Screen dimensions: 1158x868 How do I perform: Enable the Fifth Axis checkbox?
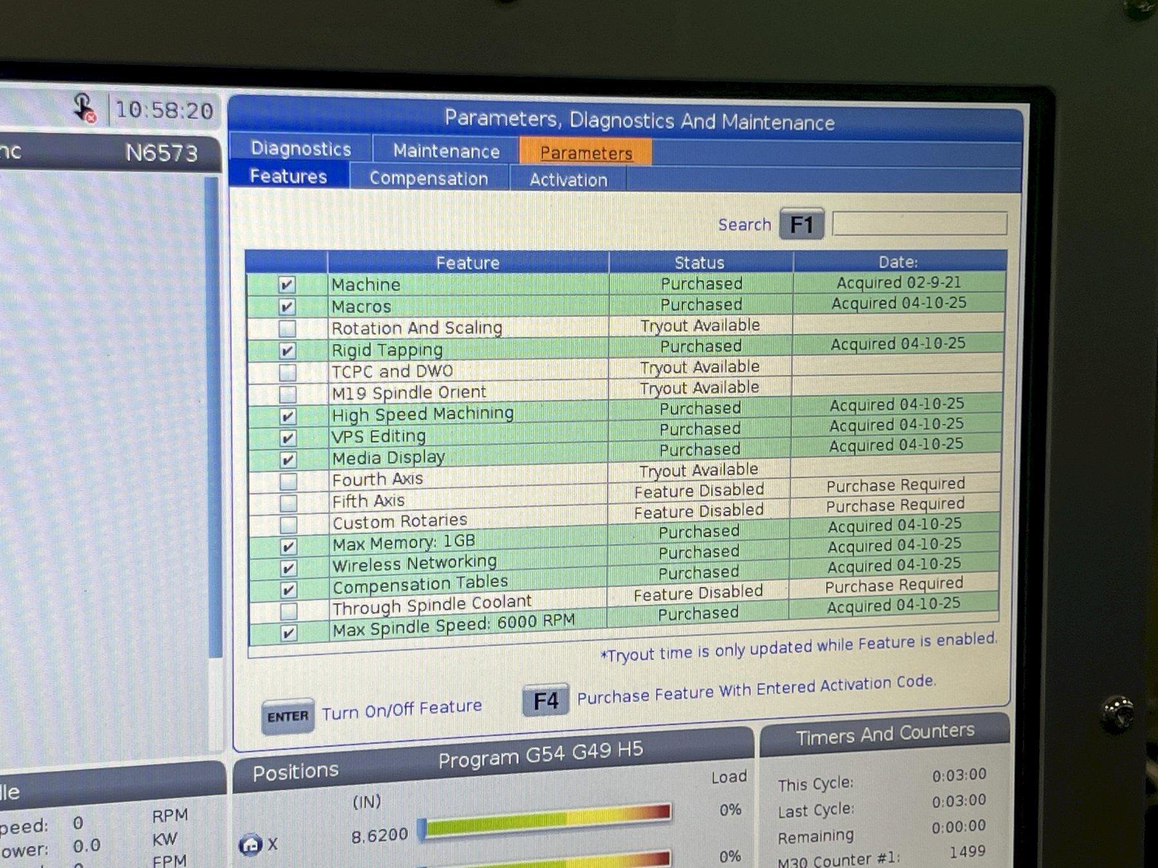coord(288,503)
